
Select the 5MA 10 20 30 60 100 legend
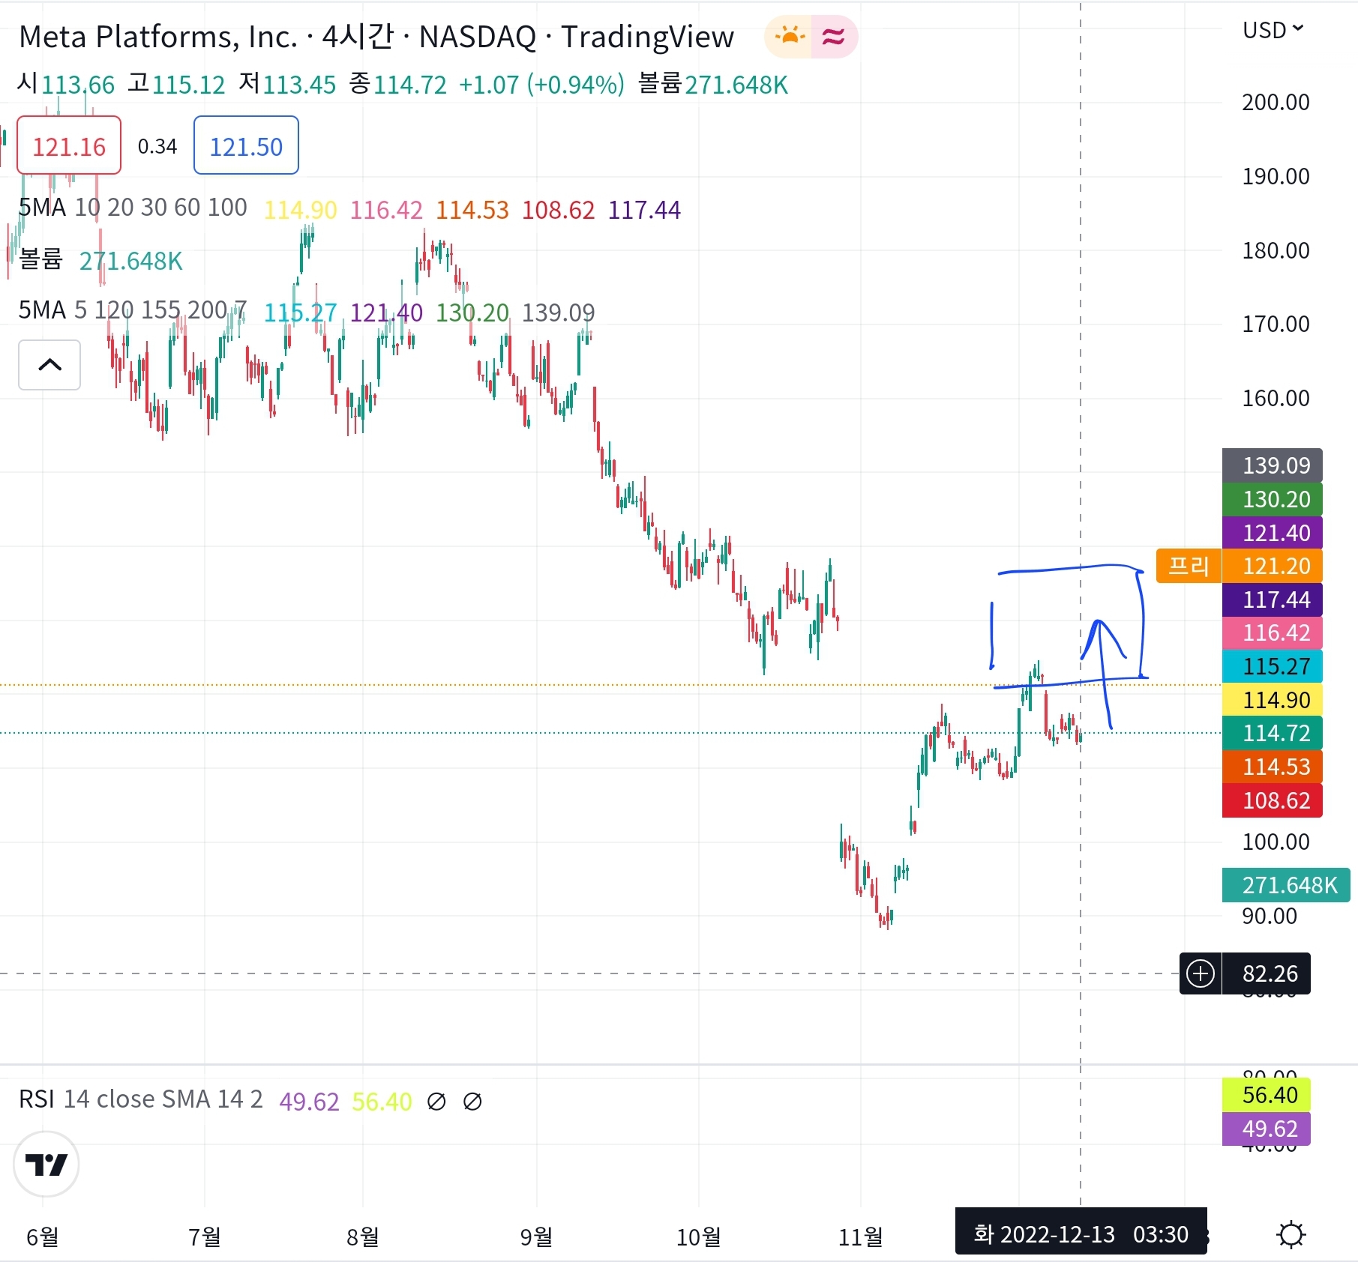[x=133, y=208]
